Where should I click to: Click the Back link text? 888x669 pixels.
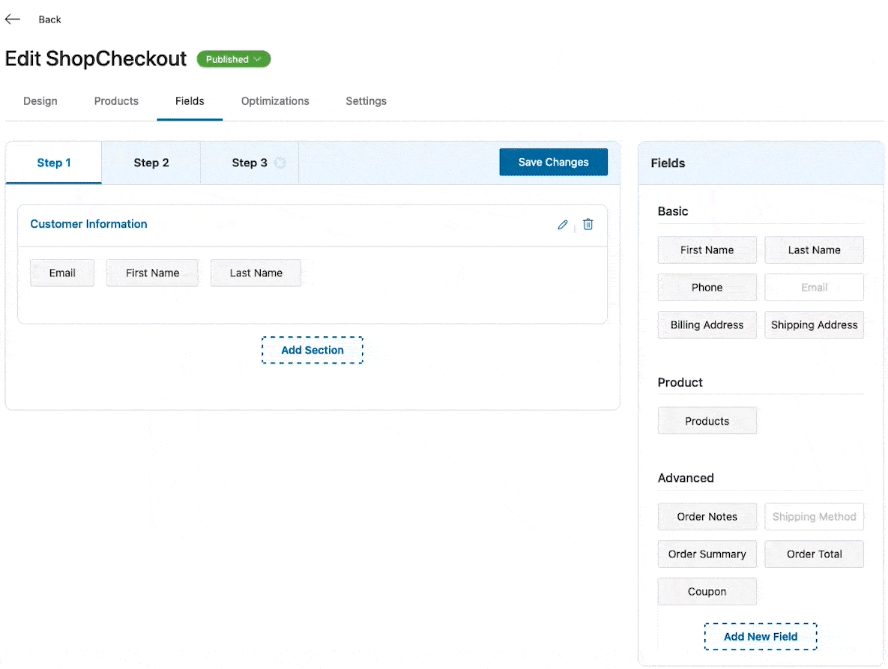point(50,19)
